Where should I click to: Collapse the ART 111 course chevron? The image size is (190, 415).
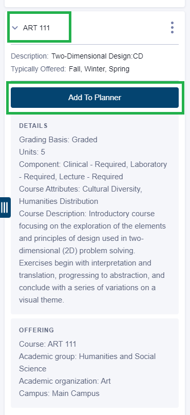point(15,28)
